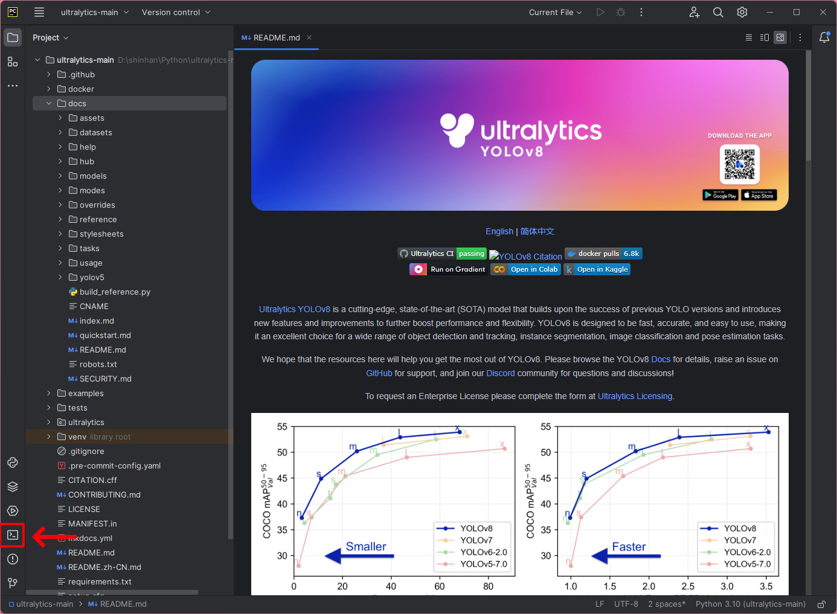837x614 pixels.
Task: Open IDE settings gear
Action: 742,12
